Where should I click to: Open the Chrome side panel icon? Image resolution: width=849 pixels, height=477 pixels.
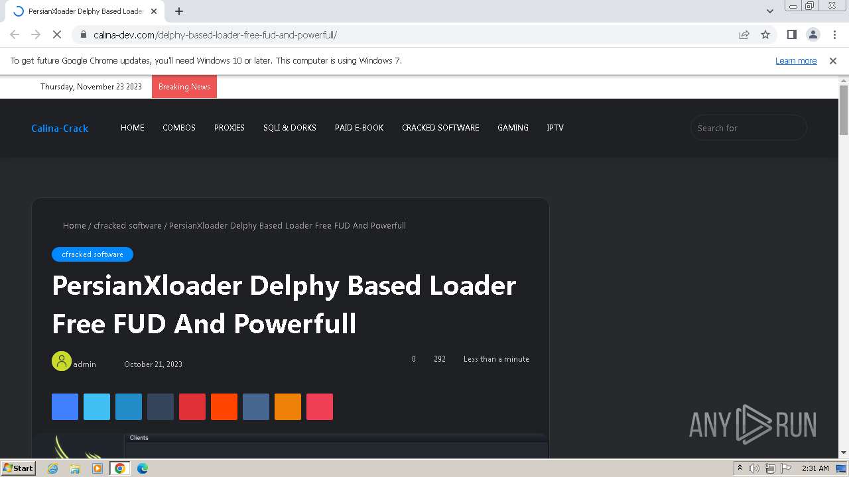791,34
